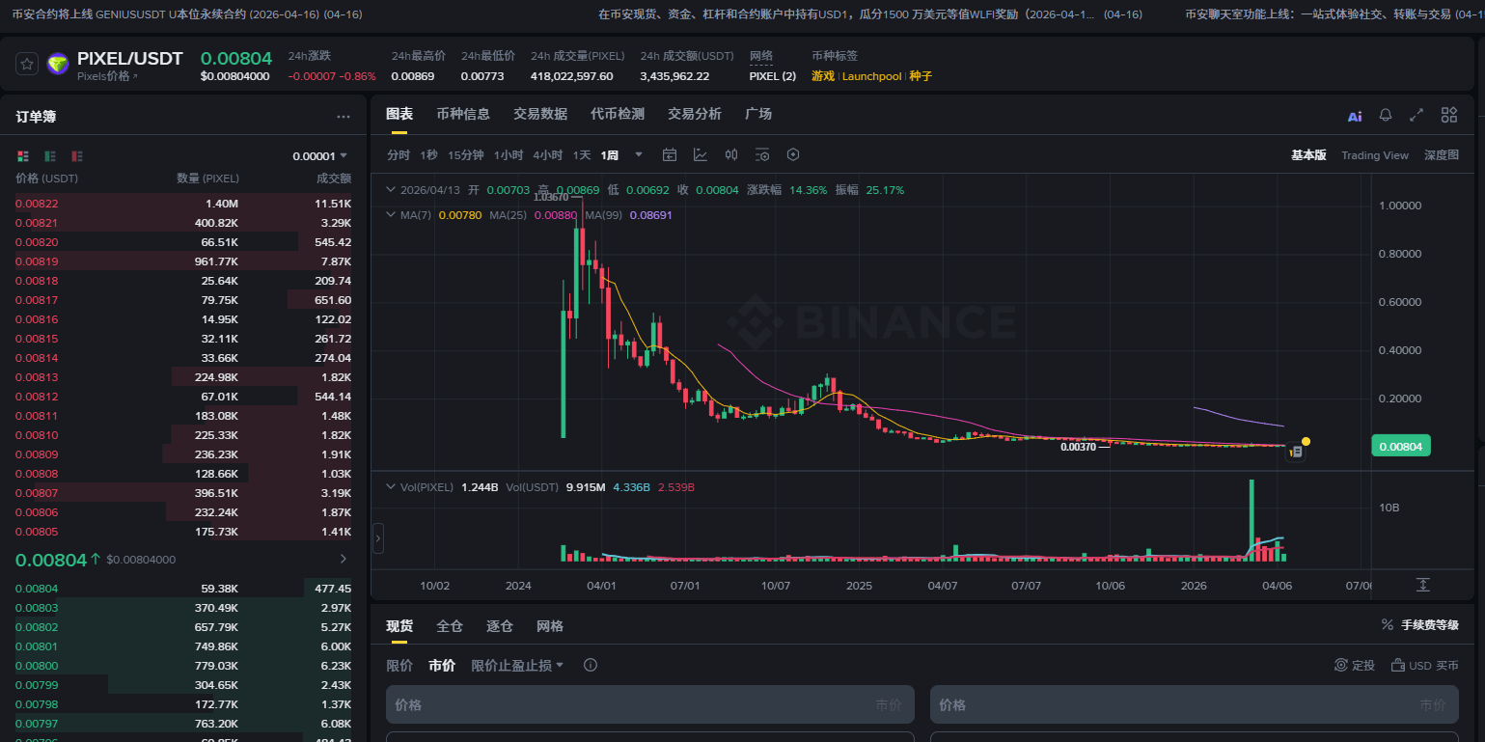1485x742 pixels.
Task: Switch chart to 基本版 mode
Action: tap(1308, 155)
